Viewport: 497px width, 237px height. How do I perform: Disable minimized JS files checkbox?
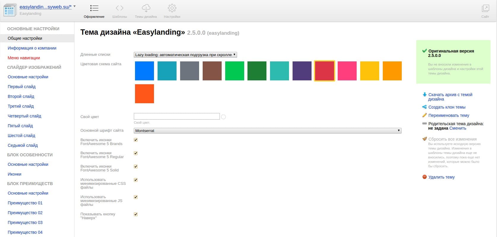click(x=136, y=197)
